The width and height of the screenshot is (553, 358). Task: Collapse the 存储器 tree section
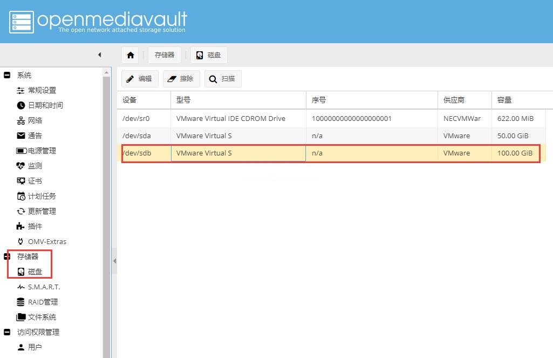tap(7, 256)
